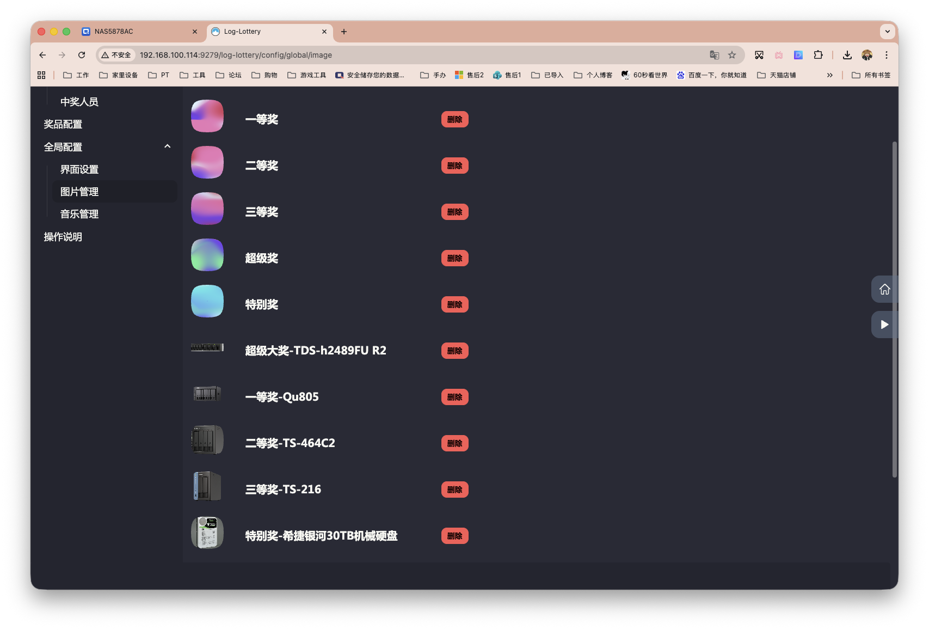This screenshot has height=630, width=929.
Task: Bookmark the page using the star icon
Action: [x=732, y=55]
